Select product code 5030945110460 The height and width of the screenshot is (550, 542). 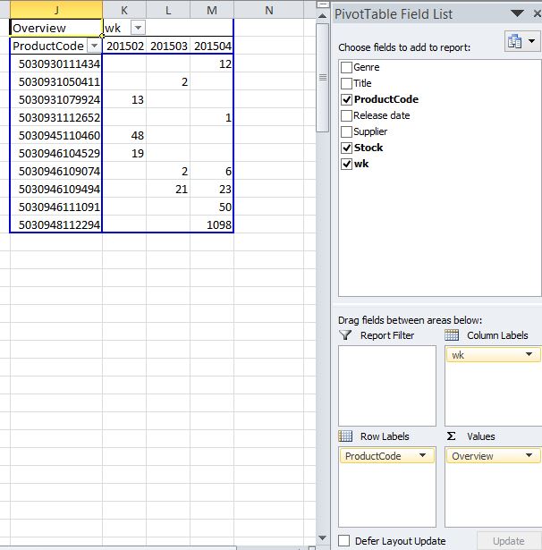click(x=56, y=135)
